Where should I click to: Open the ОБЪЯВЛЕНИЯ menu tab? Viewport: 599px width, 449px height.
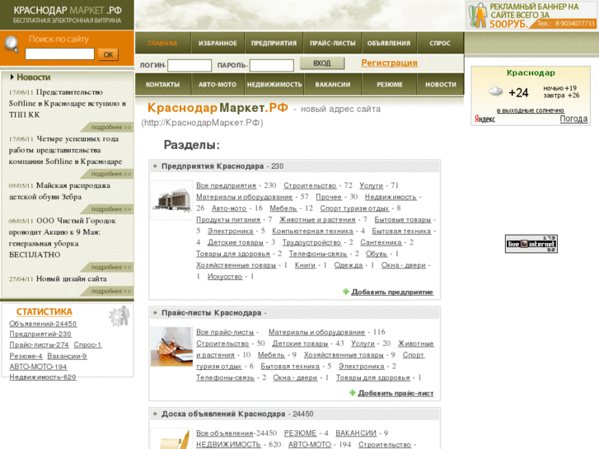389,43
